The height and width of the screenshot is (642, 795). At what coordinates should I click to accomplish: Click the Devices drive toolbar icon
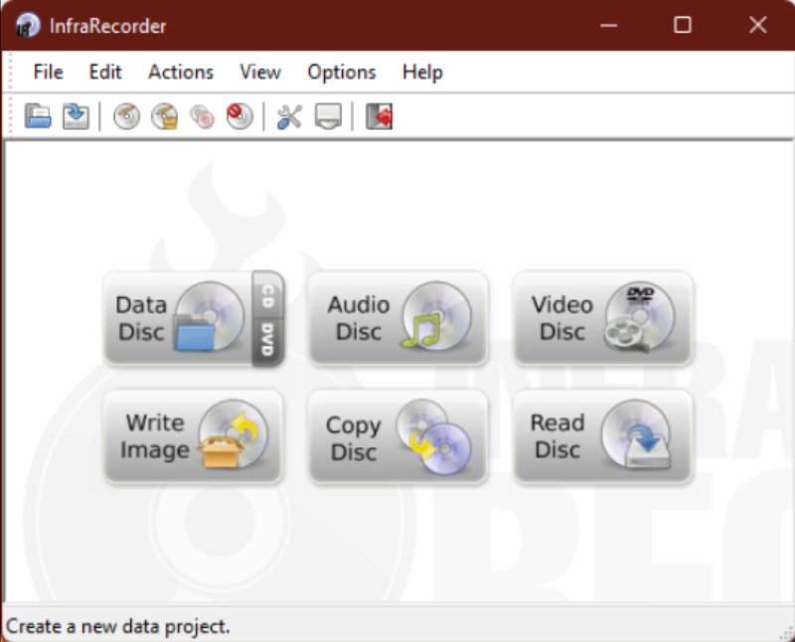[328, 116]
